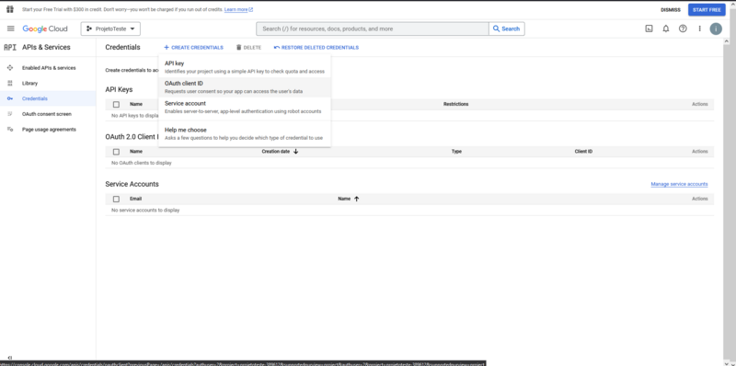Choose OAuth client ID option
The height and width of the screenshot is (366, 736).
click(245, 87)
